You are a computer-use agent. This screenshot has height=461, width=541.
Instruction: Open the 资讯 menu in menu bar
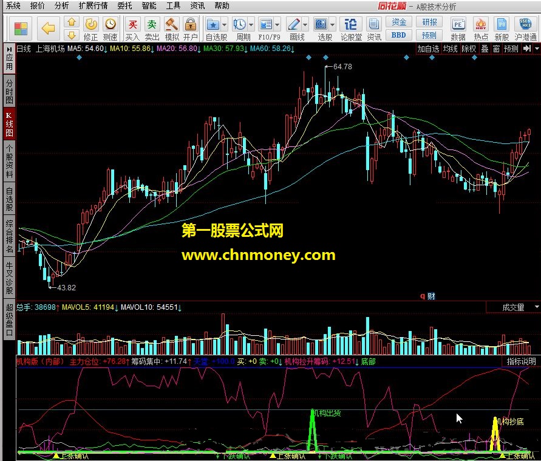coord(197,5)
